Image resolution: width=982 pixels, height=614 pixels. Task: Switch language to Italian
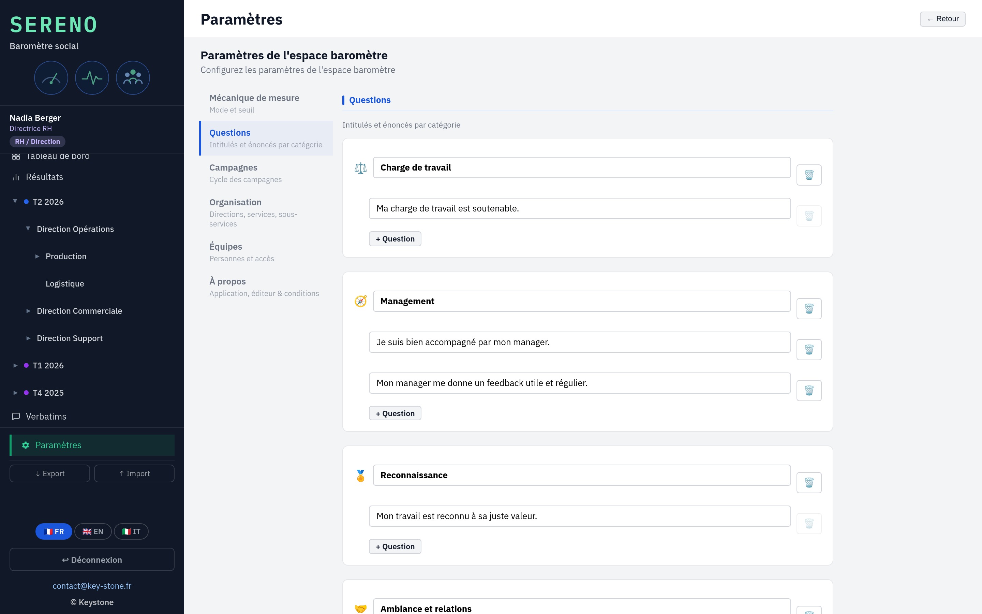tap(131, 531)
